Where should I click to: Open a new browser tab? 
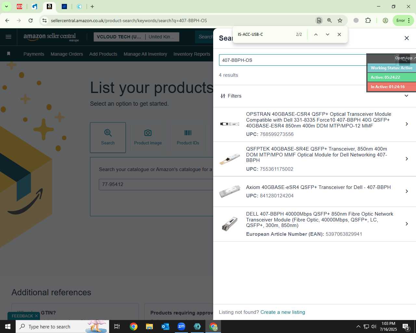pyautogui.click(x=92, y=7)
